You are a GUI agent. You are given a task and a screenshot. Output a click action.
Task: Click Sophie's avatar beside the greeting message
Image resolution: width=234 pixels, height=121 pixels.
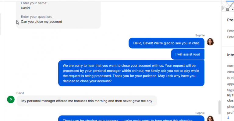pyautogui.click(x=210, y=42)
